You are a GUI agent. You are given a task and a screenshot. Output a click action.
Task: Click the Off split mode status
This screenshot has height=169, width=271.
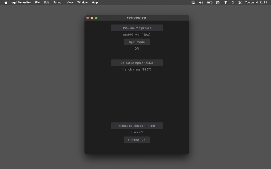tap(137, 48)
